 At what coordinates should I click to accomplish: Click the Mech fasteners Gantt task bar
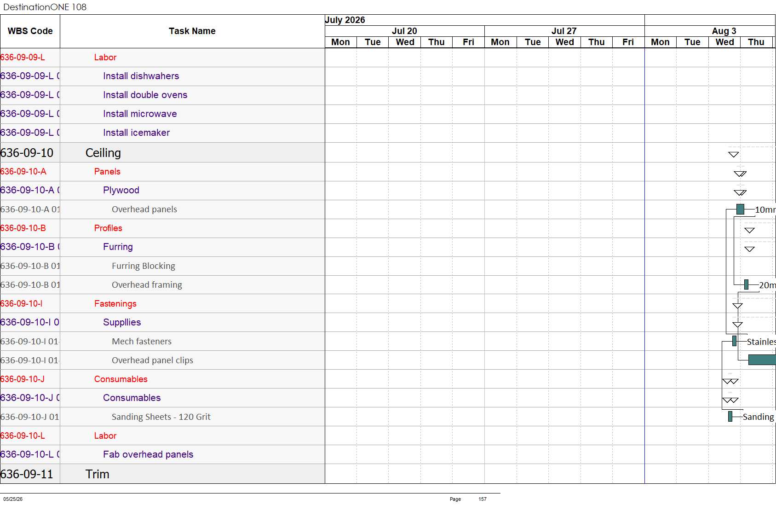pos(734,341)
